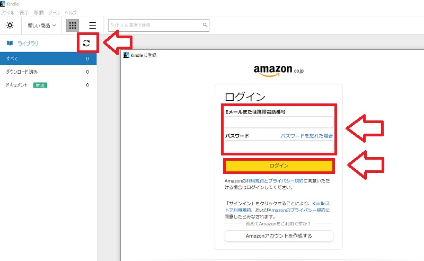Click the Kindle app icon in title bar

tap(3, 4)
